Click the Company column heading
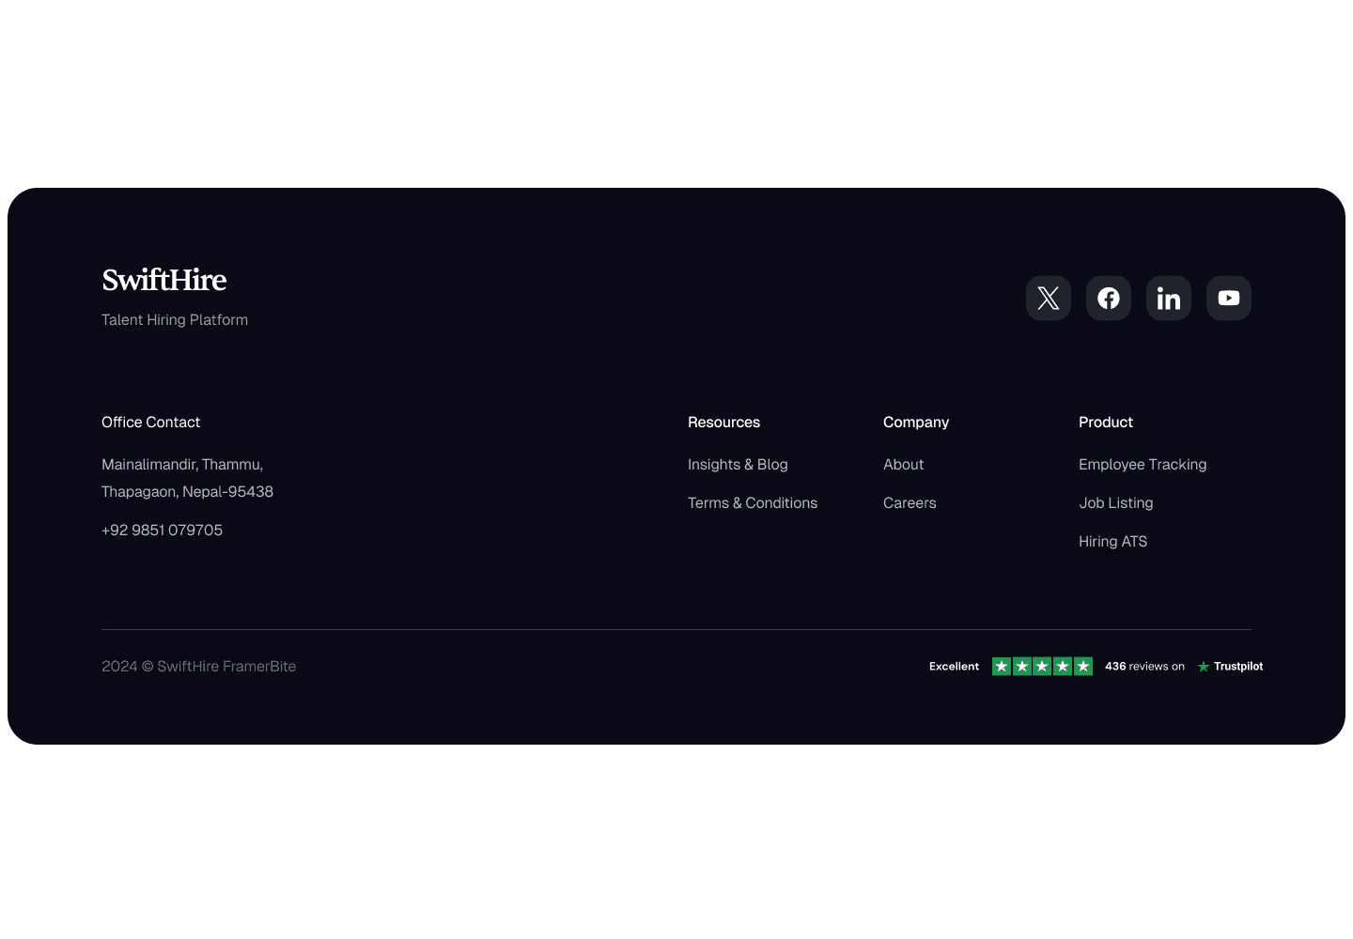 pyautogui.click(x=916, y=422)
